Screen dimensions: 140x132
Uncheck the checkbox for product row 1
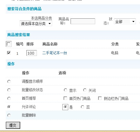(x=9, y=53)
